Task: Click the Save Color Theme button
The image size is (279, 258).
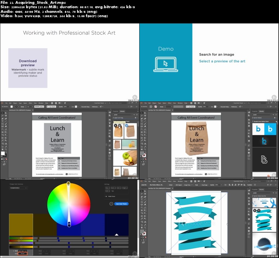Action: point(121,204)
